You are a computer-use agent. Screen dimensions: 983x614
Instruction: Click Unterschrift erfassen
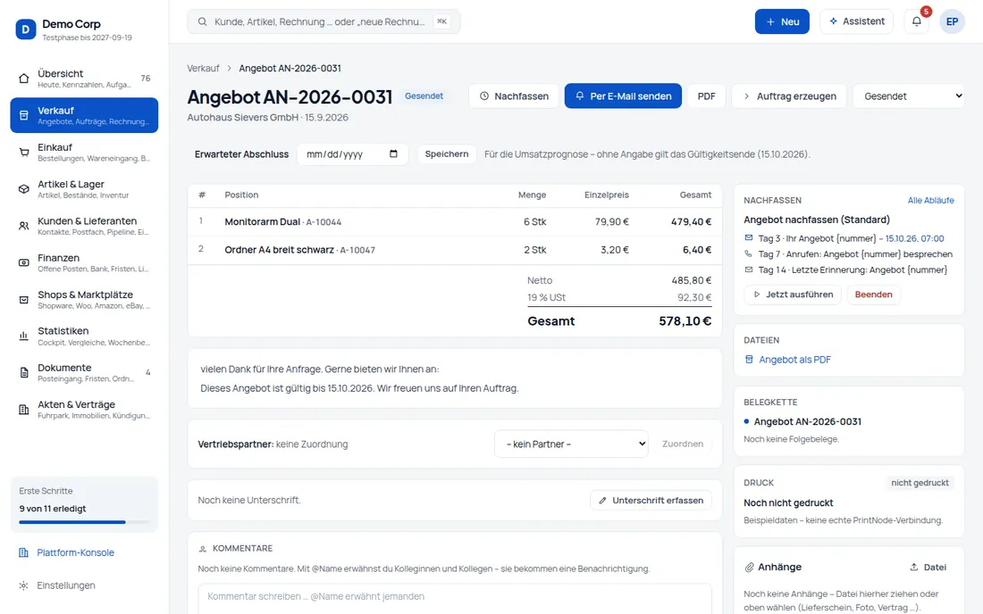point(651,500)
